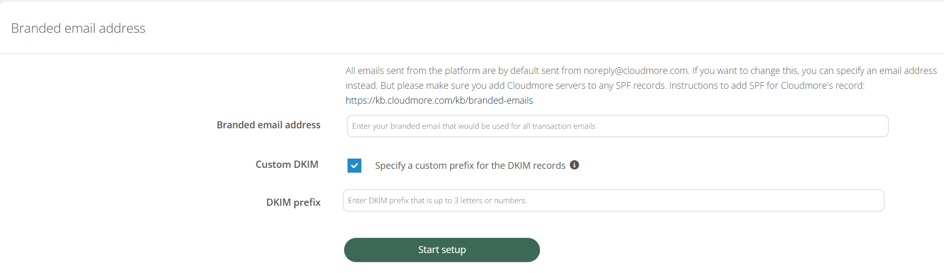This screenshot has height=273, width=944.
Task: Focus the Branded email address input field
Action: click(x=617, y=126)
